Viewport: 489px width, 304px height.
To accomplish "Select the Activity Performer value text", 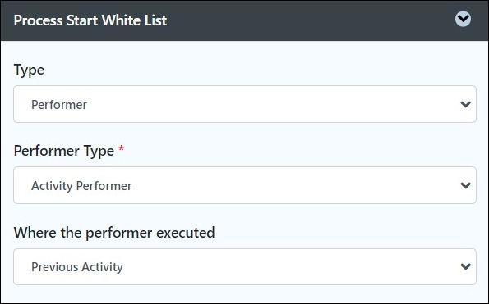I will pyautogui.click(x=81, y=186).
